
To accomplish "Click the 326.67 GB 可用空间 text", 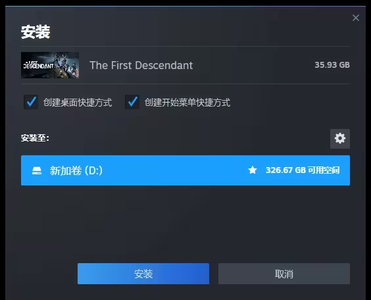I will [303, 170].
